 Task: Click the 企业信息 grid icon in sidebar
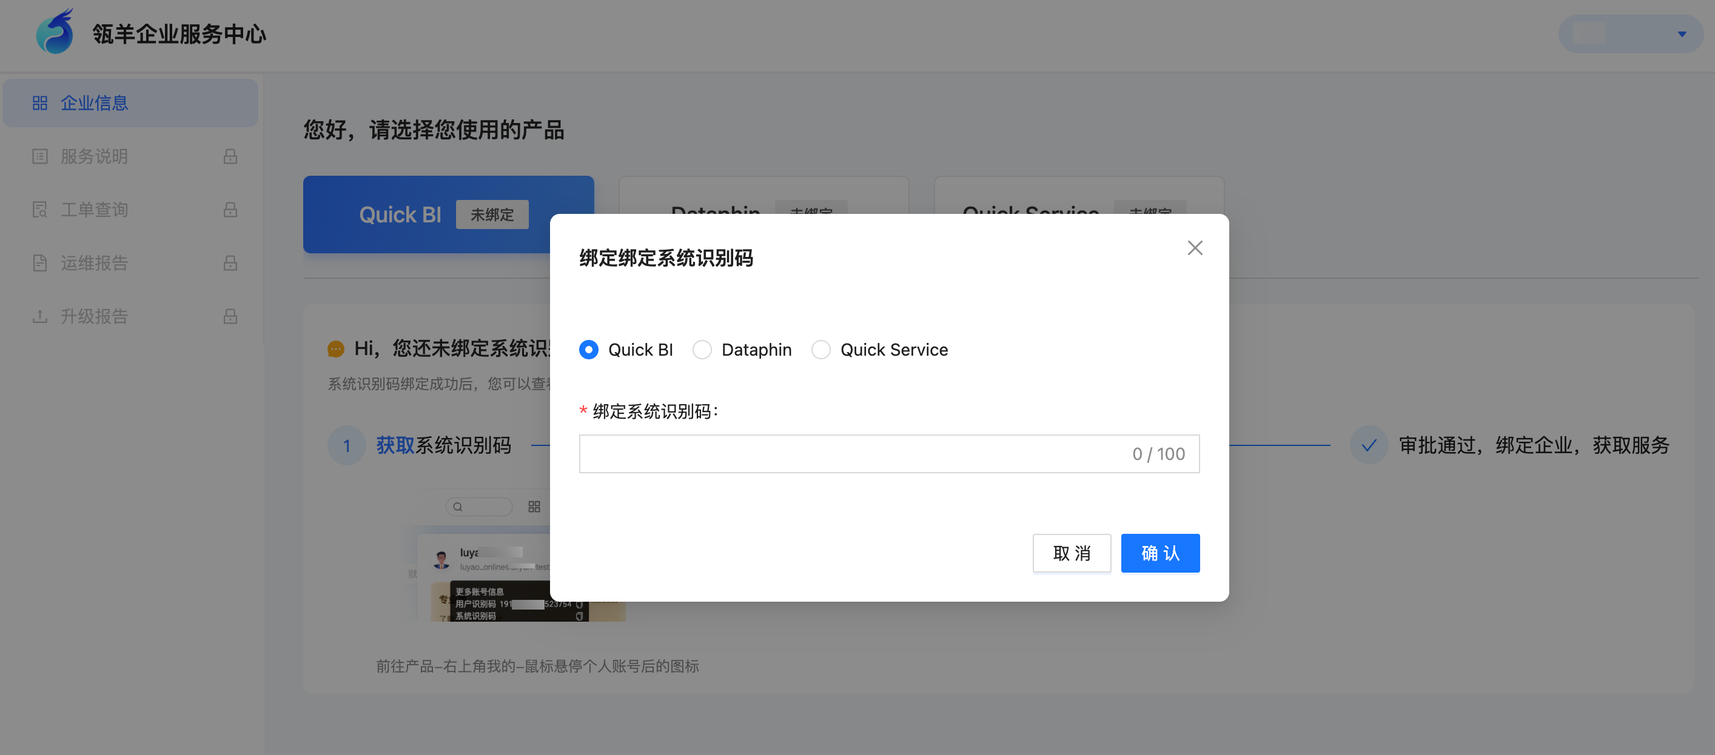(40, 103)
